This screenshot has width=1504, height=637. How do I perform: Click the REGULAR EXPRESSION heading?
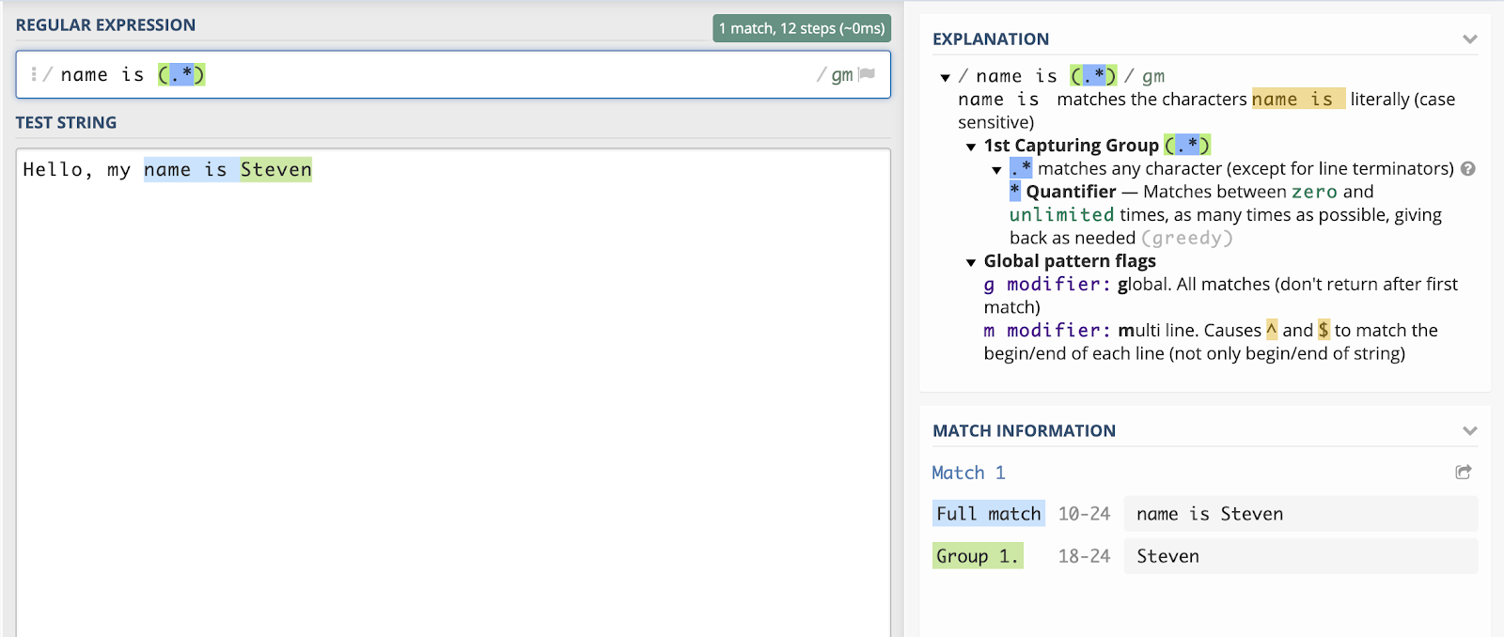(105, 25)
